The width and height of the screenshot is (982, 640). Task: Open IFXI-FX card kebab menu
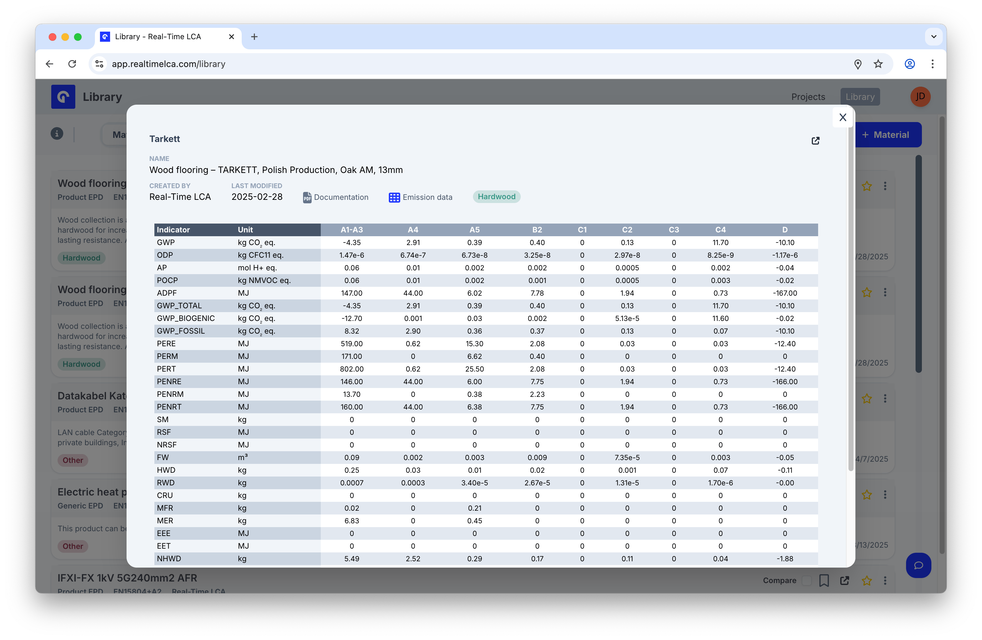click(x=885, y=581)
